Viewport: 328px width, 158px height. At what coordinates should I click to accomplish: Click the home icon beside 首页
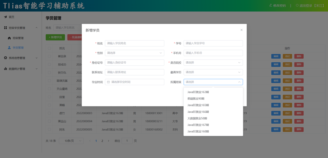tap(5, 17)
